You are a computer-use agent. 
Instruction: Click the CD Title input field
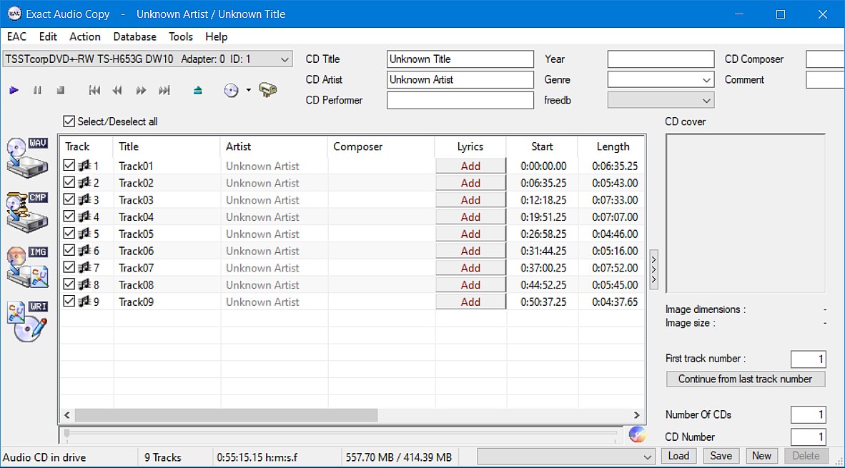pos(460,59)
